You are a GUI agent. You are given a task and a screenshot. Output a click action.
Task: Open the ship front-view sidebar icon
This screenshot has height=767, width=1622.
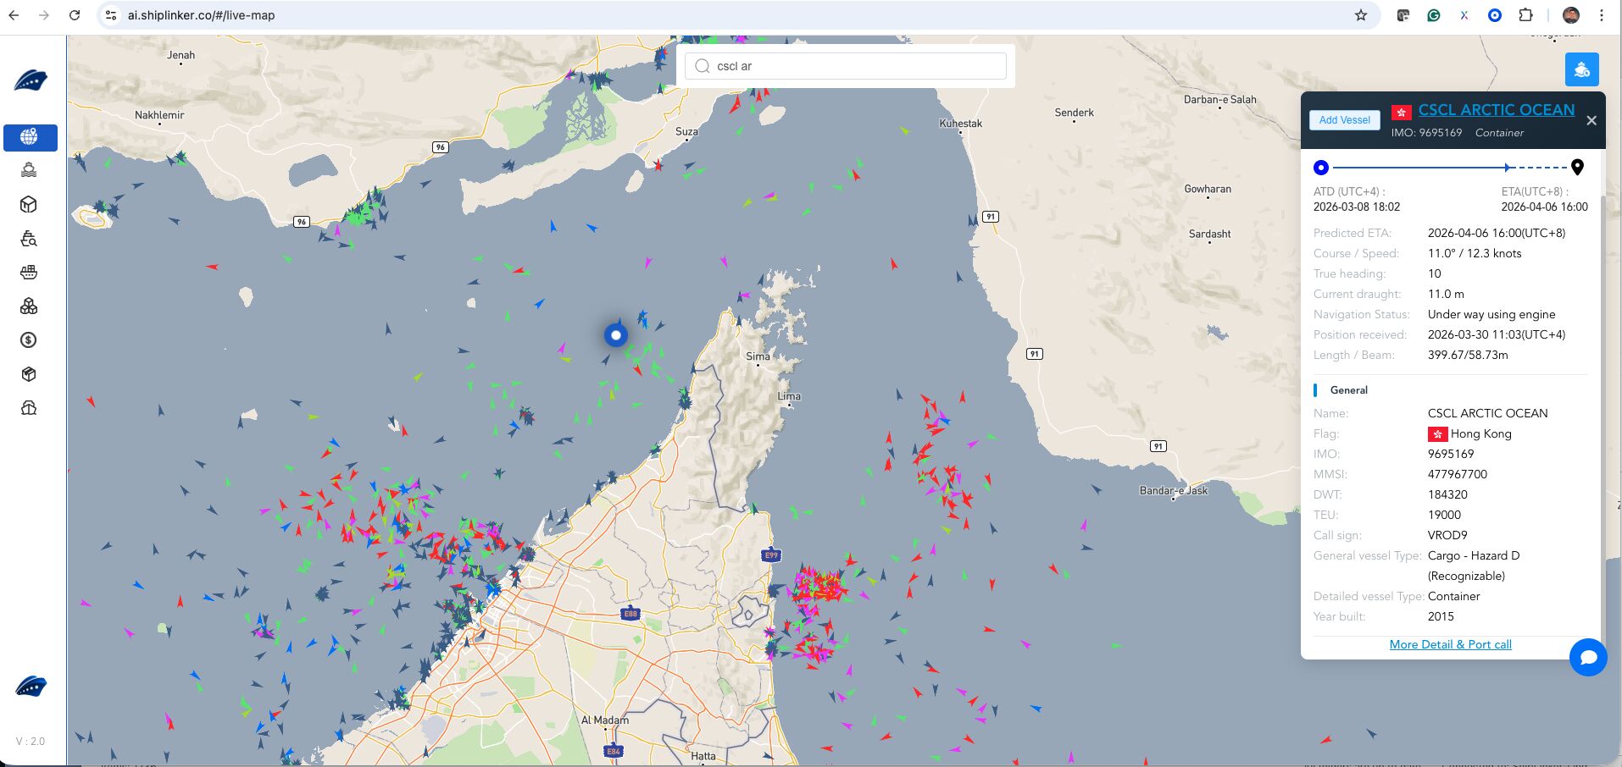pos(29,408)
